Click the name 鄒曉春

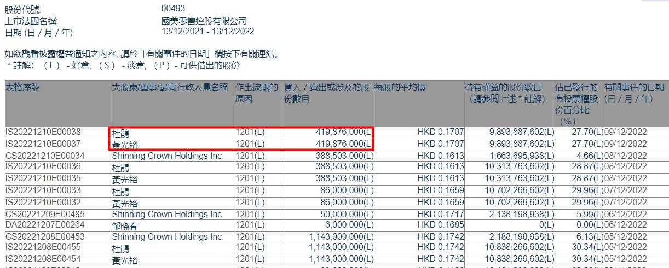pos(125,225)
